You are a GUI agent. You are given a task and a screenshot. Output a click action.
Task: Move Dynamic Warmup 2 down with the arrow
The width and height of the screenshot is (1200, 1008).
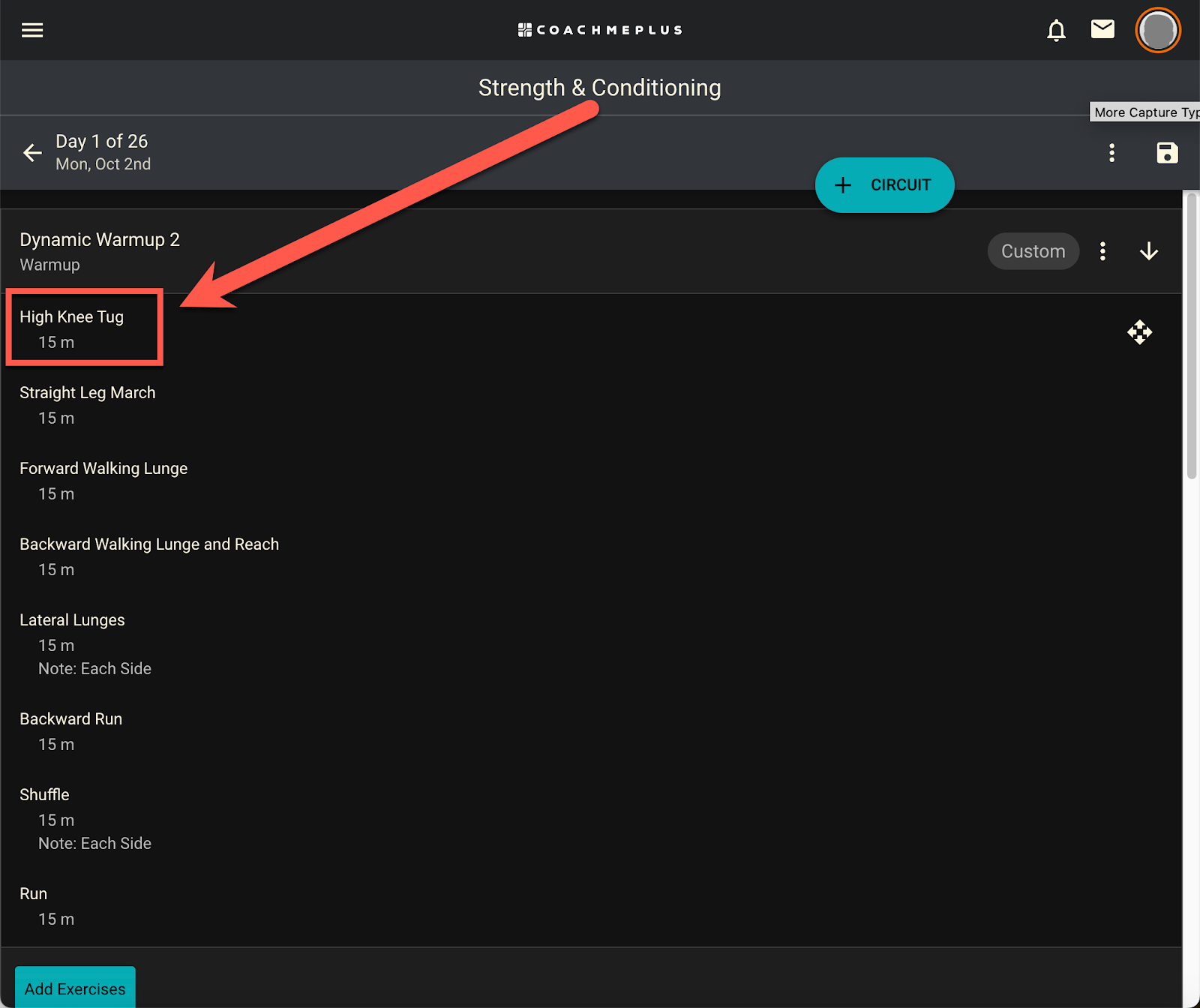point(1148,251)
